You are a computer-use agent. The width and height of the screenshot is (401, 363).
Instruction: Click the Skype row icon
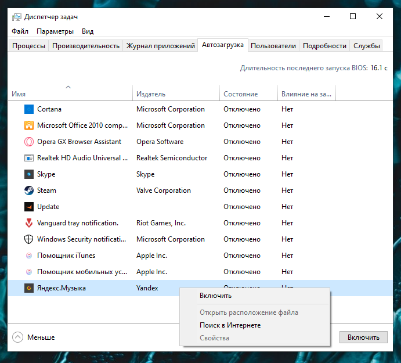point(29,174)
